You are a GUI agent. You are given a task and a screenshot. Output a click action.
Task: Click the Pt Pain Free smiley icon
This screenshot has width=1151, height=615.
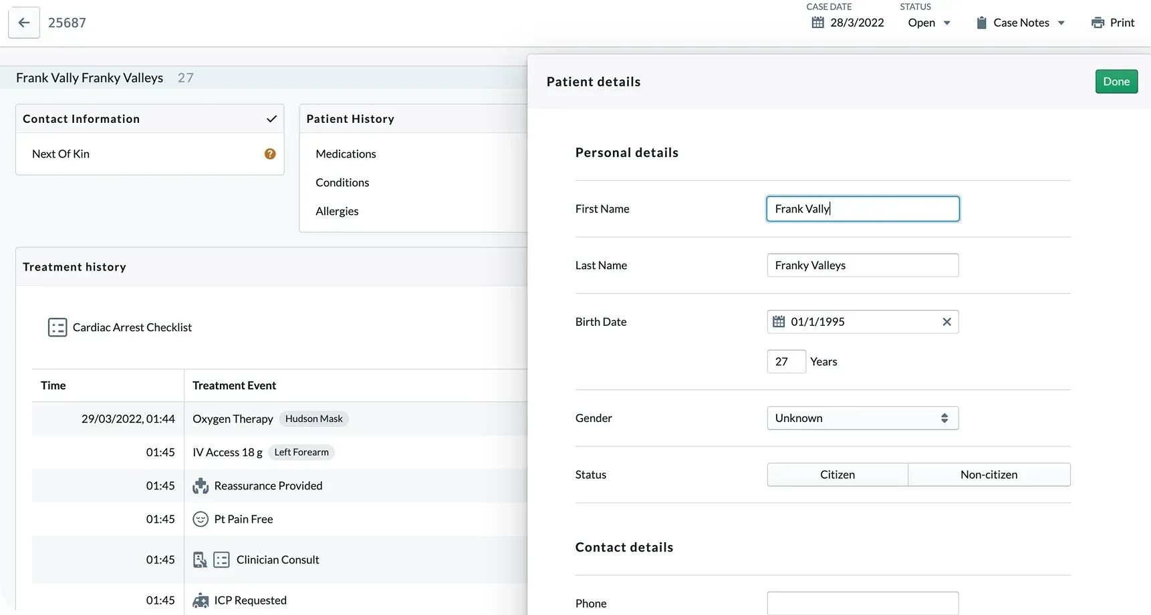click(x=201, y=520)
